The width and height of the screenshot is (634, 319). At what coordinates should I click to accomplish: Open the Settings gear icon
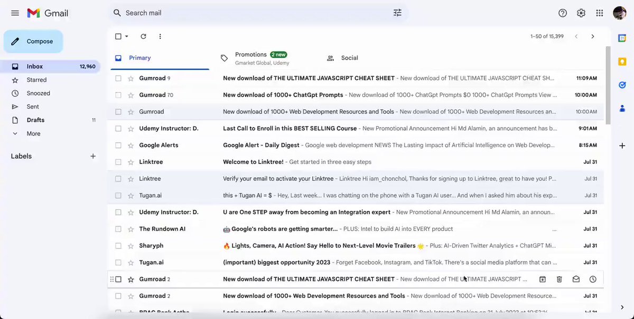pyautogui.click(x=581, y=13)
